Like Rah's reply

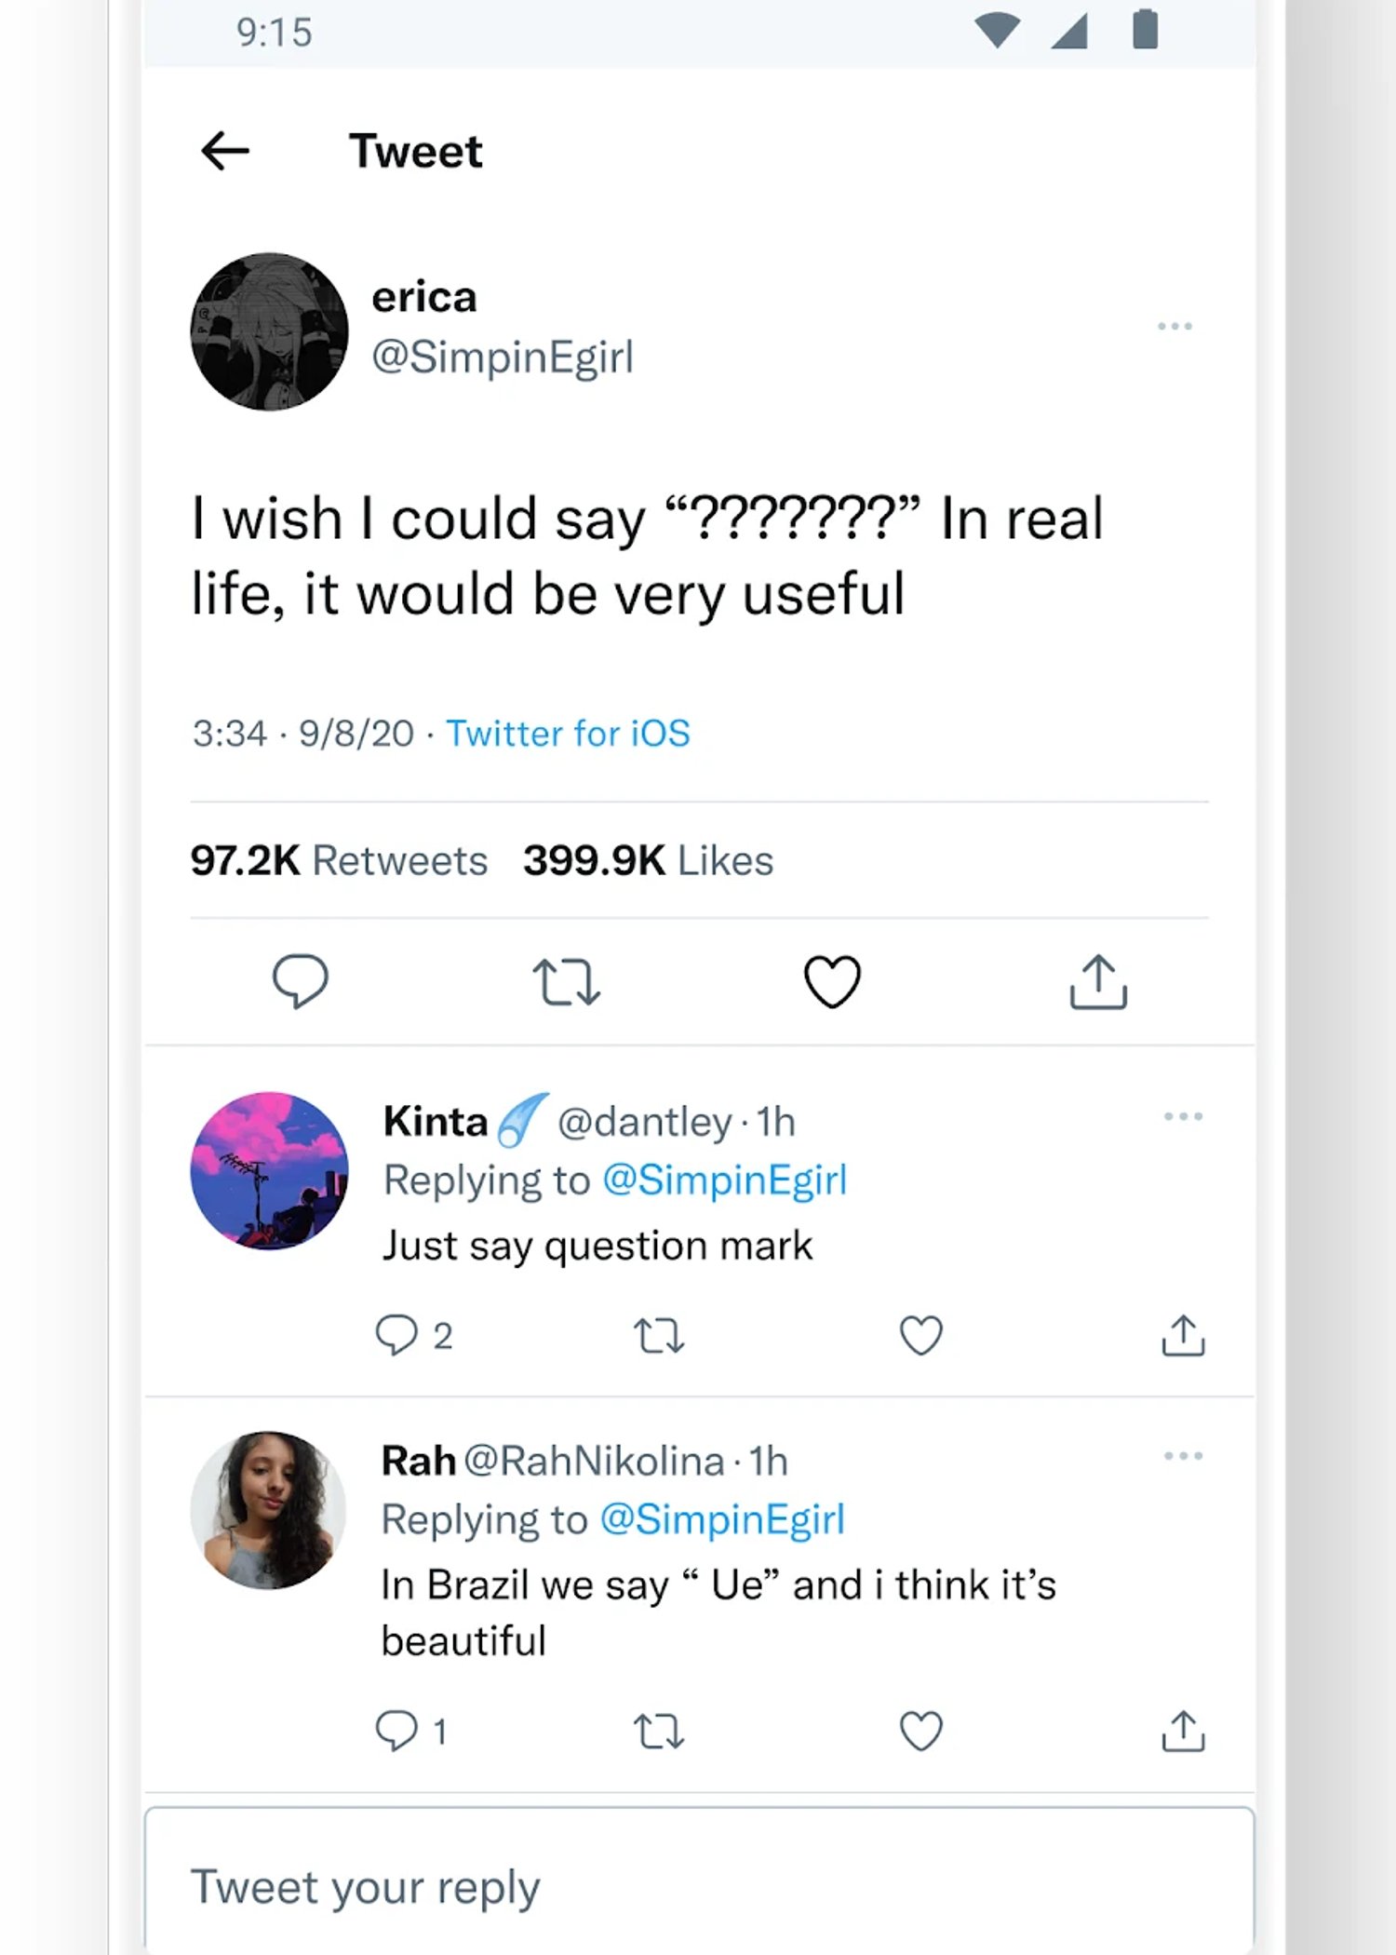(920, 1731)
